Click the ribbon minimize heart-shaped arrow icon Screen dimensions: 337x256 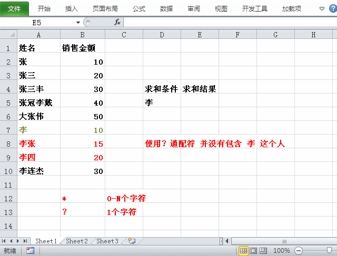tap(322, 8)
